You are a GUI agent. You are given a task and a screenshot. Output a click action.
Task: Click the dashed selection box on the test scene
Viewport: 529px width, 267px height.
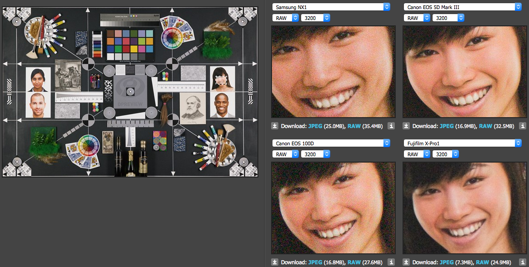(221, 80)
